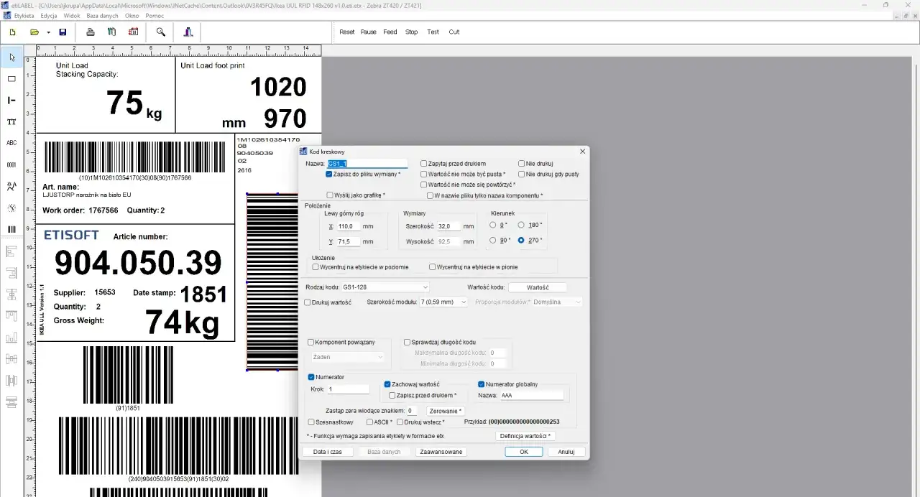Click the Zaawansowane button
The height and width of the screenshot is (497, 920).
pyautogui.click(x=442, y=452)
